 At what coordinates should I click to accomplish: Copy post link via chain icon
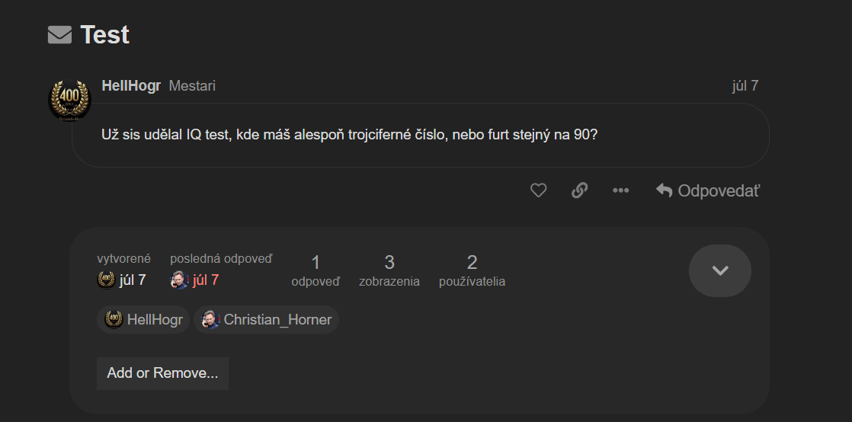click(x=580, y=190)
